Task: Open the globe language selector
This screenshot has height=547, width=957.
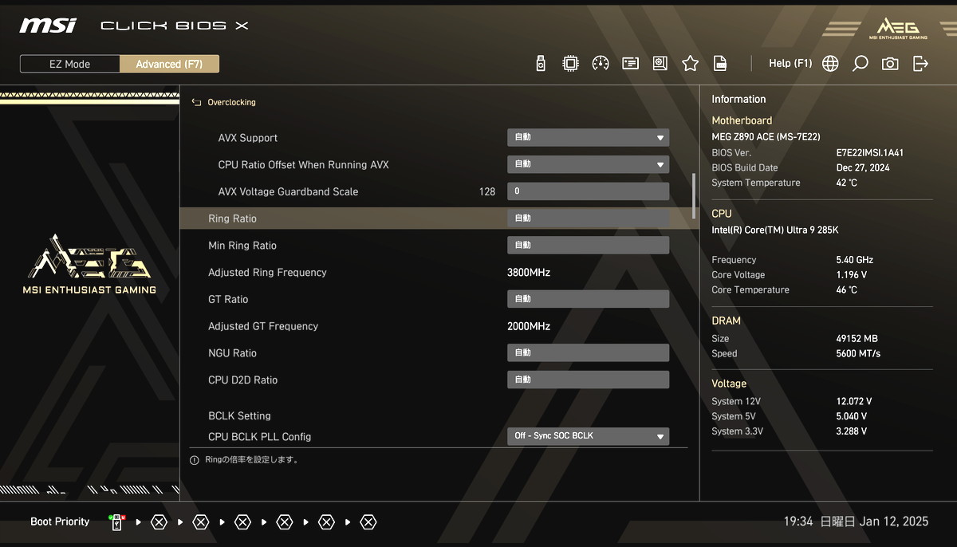Action: [830, 64]
